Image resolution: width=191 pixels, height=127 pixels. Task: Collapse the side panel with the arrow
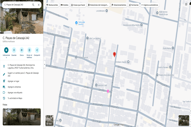(x=45, y=65)
